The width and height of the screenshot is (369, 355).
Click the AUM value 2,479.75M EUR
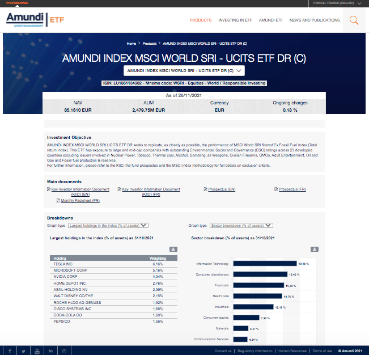click(149, 110)
